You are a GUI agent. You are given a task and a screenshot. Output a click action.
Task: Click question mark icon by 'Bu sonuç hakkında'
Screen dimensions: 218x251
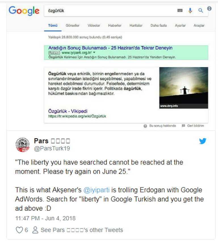pyautogui.click(x=145, y=126)
